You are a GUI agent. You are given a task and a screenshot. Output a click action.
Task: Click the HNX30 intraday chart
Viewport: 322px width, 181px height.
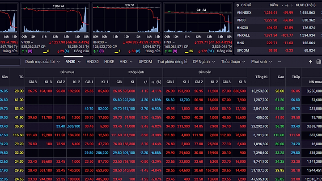pyautogui.click(x=127, y=19)
